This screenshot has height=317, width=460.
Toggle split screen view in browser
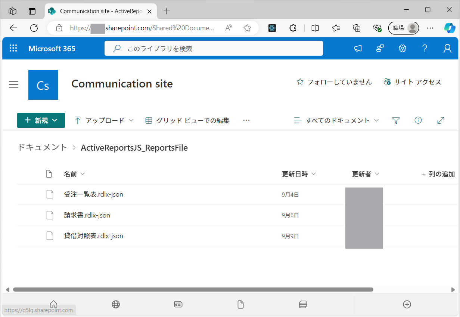(315, 28)
